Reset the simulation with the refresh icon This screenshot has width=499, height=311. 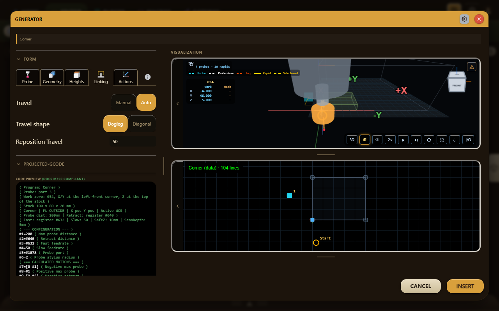[x=429, y=140]
